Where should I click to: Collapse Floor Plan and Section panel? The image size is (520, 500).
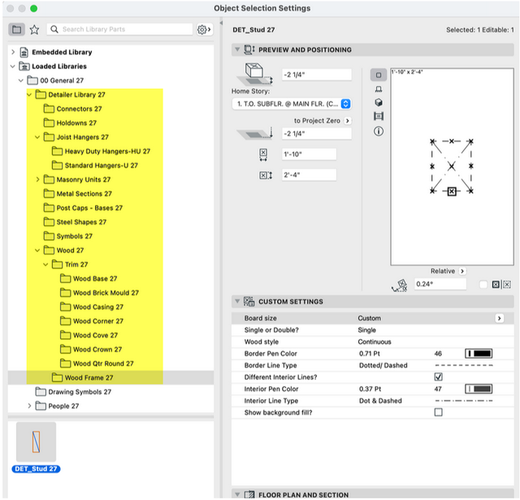237,494
